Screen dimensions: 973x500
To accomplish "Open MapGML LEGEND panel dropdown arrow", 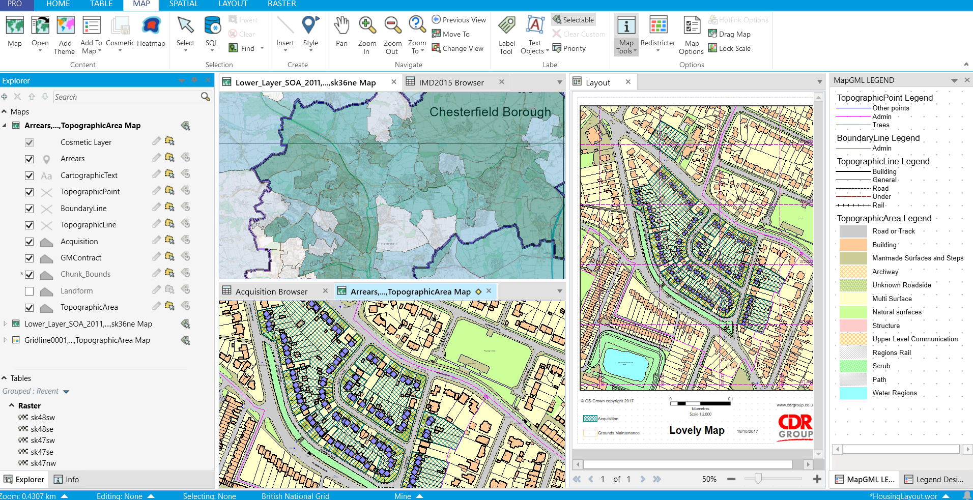I will tap(954, 80).
